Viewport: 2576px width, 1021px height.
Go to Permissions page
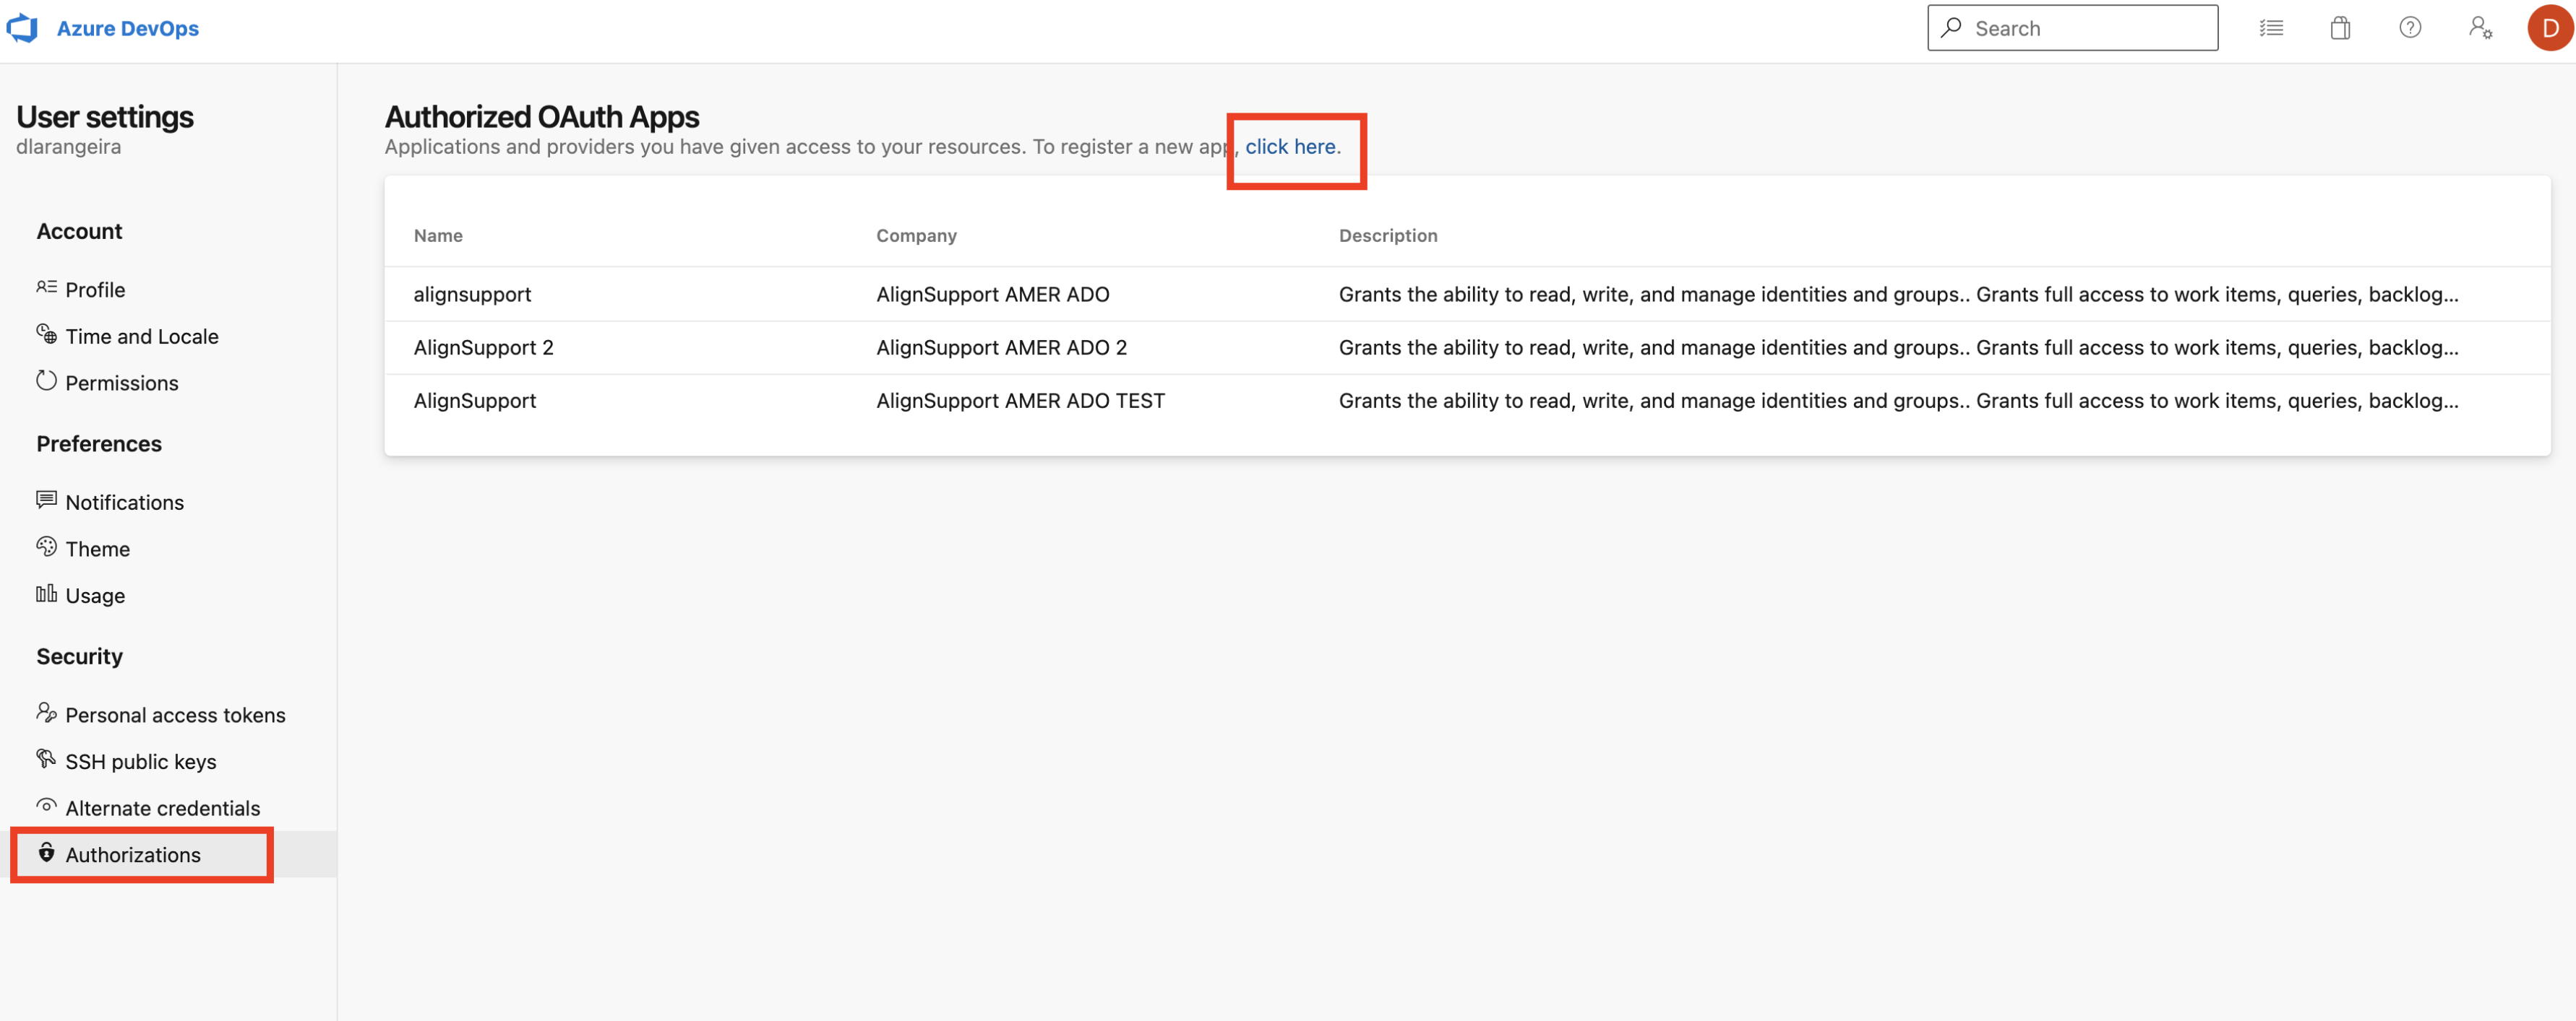click(121, 383)
